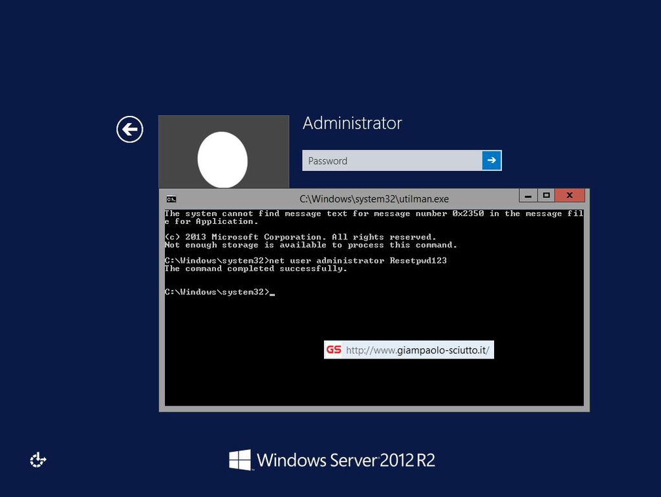
Task: Maximize the utilman.exe command window
Action: 547,195
